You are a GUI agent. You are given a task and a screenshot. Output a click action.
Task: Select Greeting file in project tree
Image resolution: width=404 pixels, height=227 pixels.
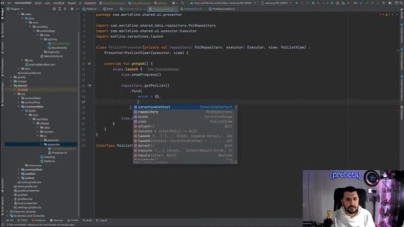click(47, 157)
